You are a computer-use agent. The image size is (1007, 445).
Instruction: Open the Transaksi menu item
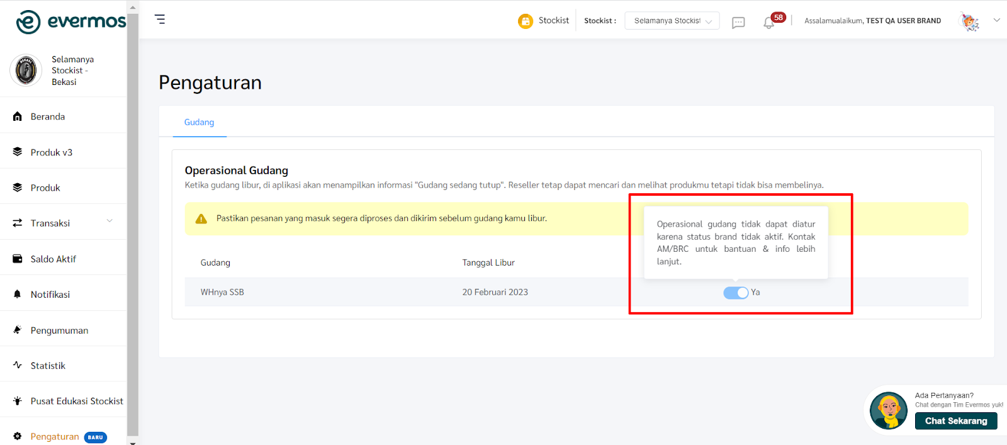(x=50, y=223)
